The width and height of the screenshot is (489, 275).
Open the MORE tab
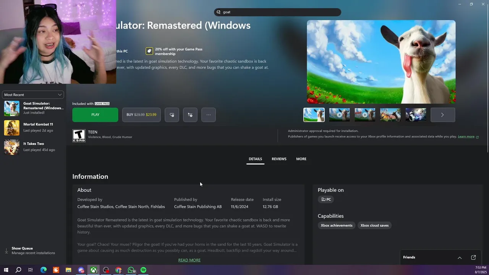pos(301,159)
